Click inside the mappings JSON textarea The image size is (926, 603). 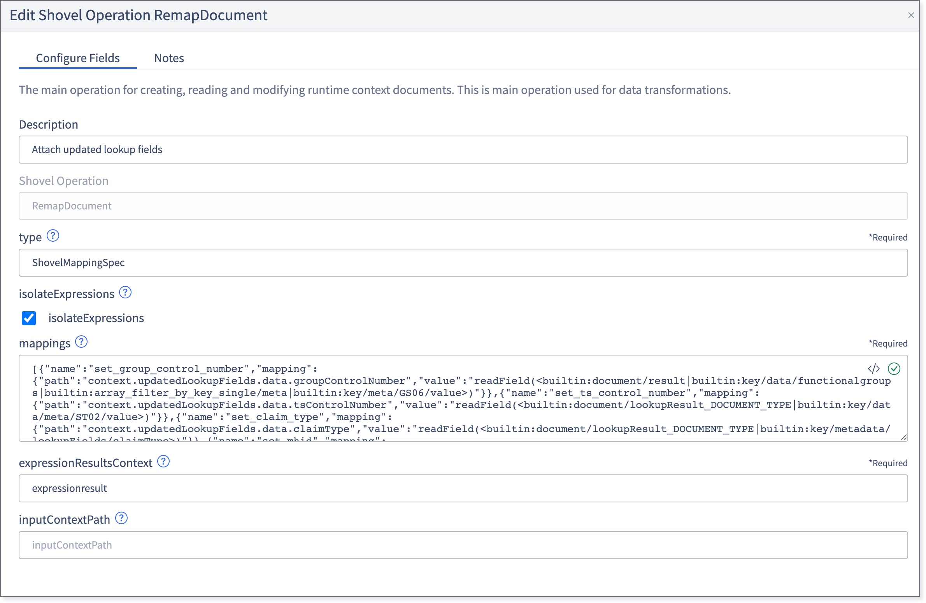point(463,398)
